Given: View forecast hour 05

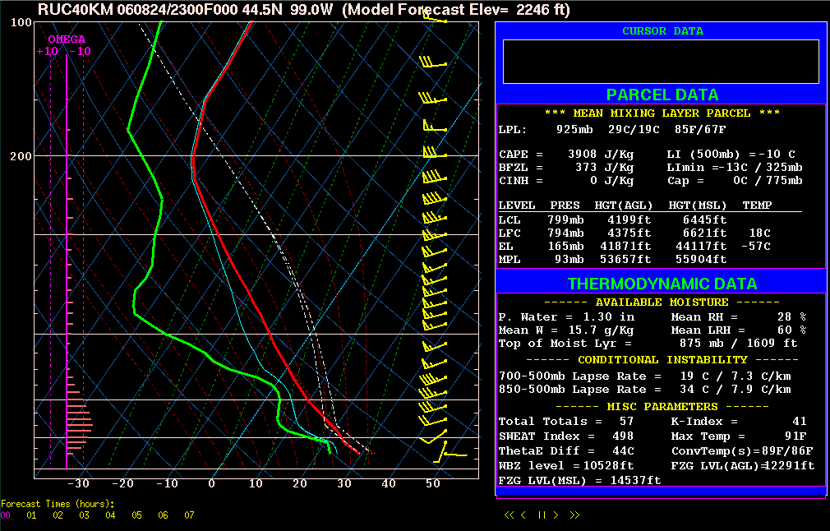Looking at the screenshot, I should click(x=136, y=515).
